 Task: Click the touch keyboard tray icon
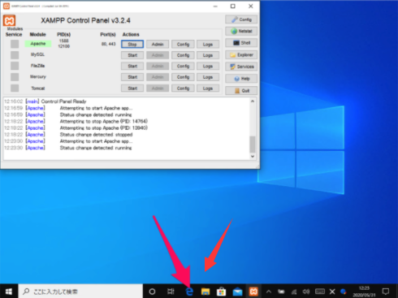(x=320, y=292)
